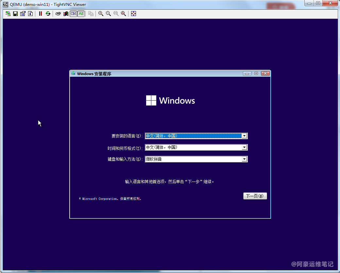340x273 pixels.
Task: Expand the 要安装的语言 dropdown arrow
Action: point(244,136)
